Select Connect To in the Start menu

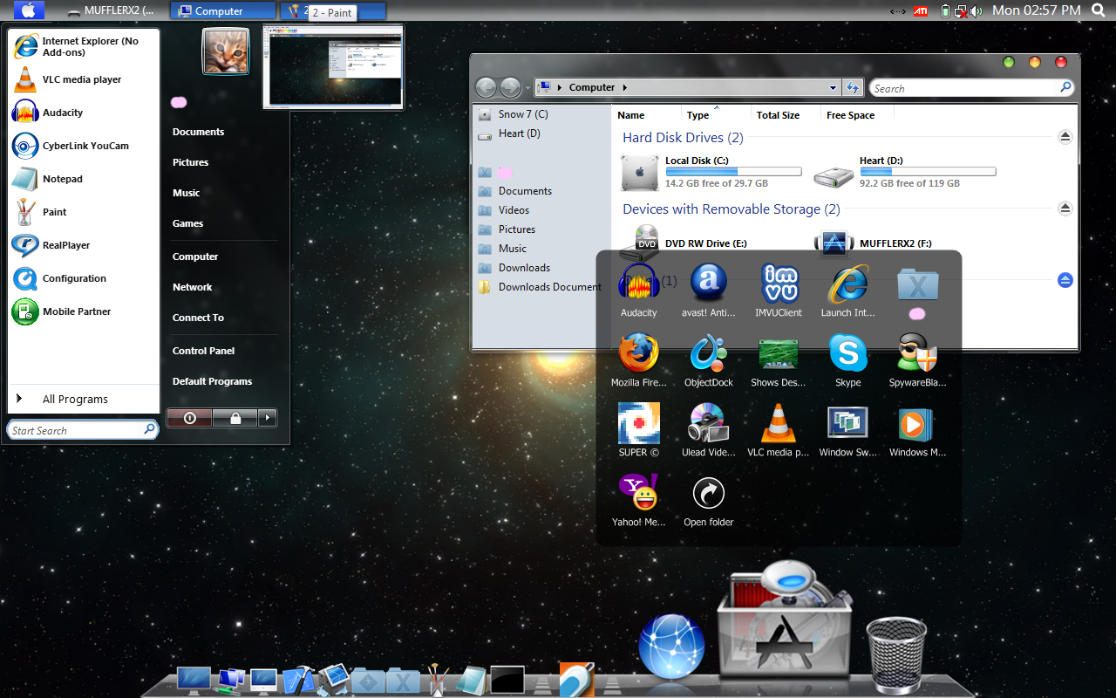coord(198,318)
